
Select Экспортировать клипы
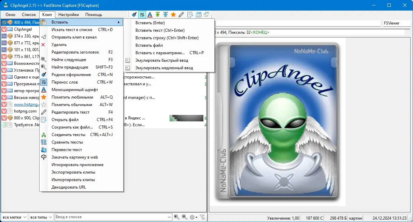(x=82, y=172)
